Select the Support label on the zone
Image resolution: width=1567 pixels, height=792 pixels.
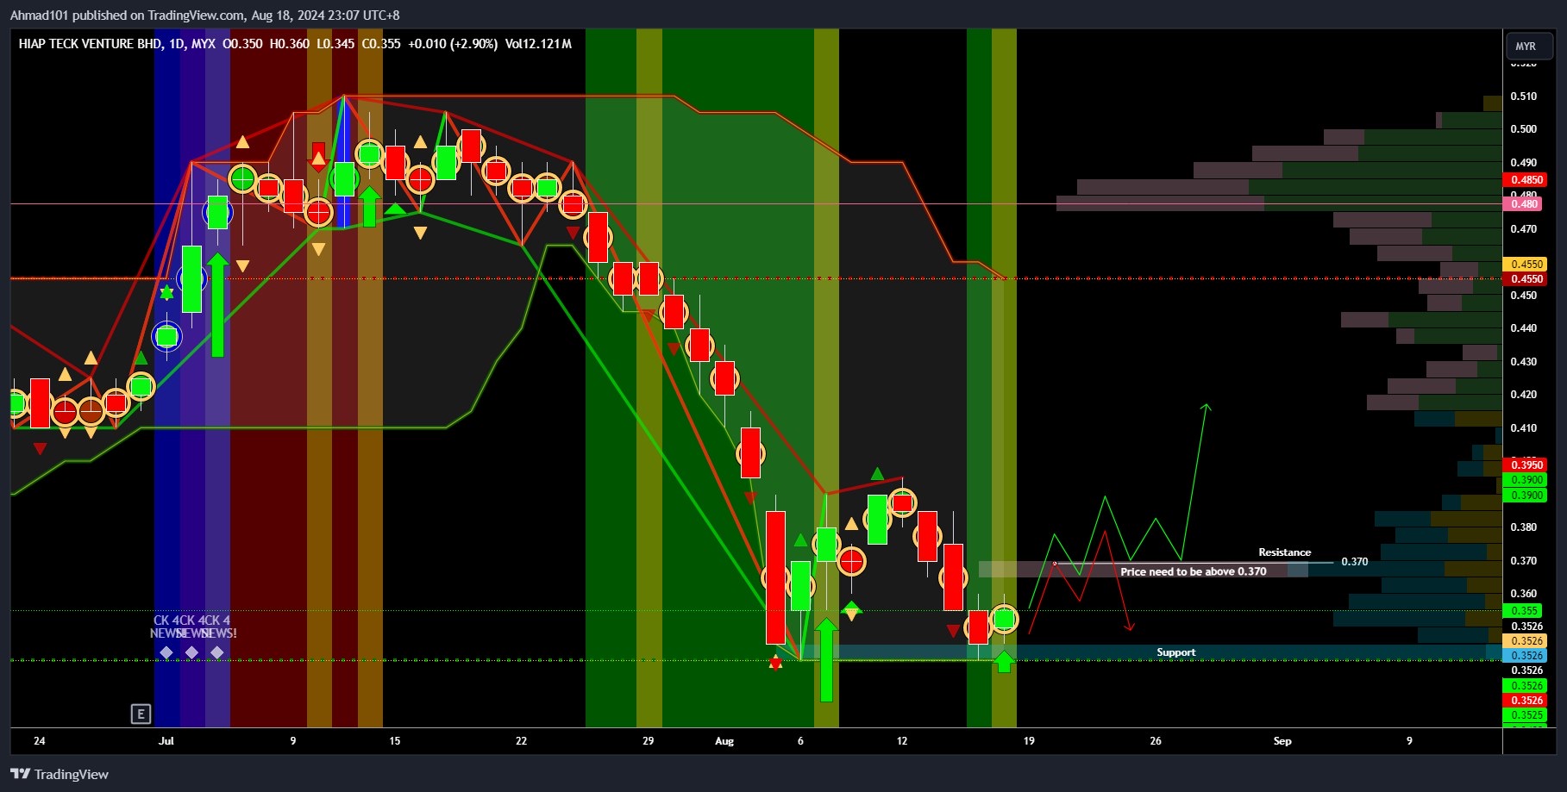pos(1175,652)
